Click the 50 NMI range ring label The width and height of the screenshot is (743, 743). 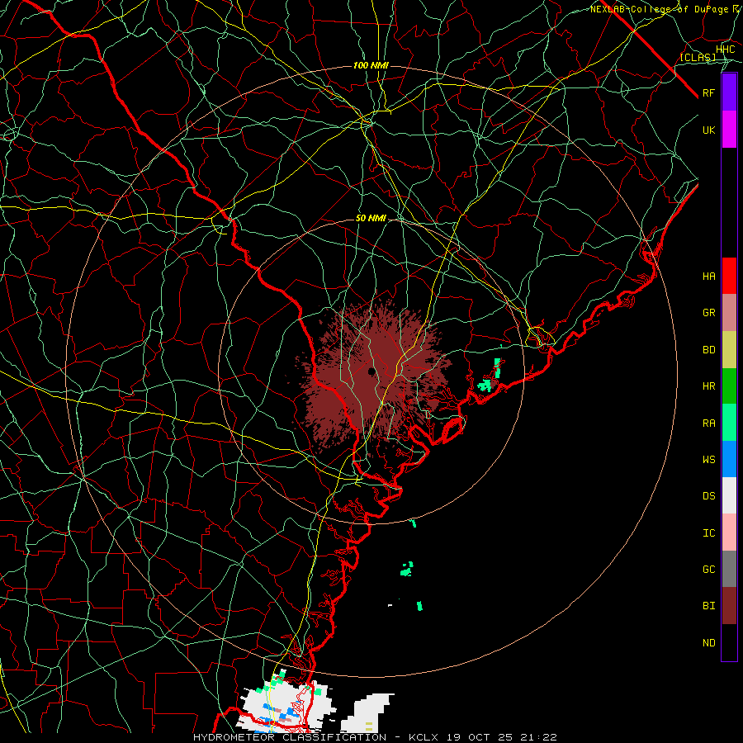pos(371,219)
